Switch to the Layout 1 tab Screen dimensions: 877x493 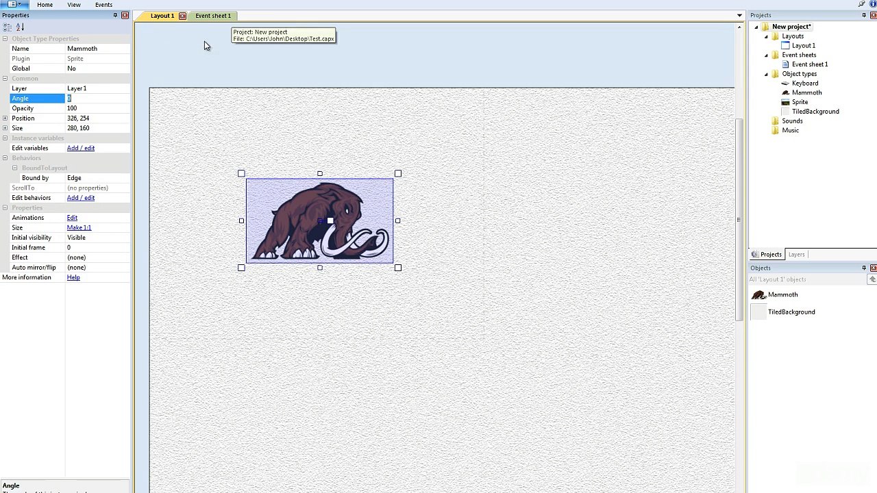click(x=162, y=16)
